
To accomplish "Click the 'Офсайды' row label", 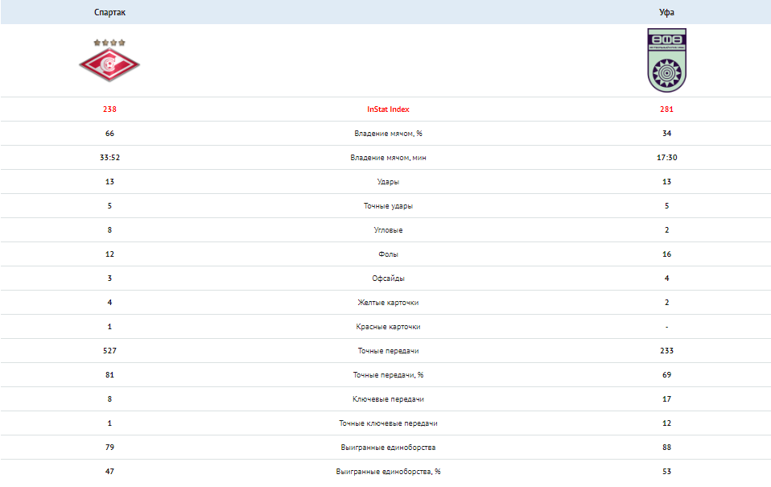I will (x=388, y=278).
